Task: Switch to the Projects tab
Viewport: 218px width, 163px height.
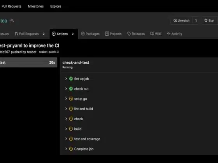Action: [113, 34]
